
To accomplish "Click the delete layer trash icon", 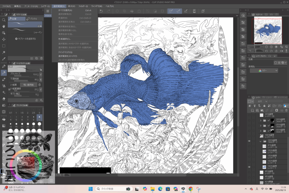I will [286, 110].
